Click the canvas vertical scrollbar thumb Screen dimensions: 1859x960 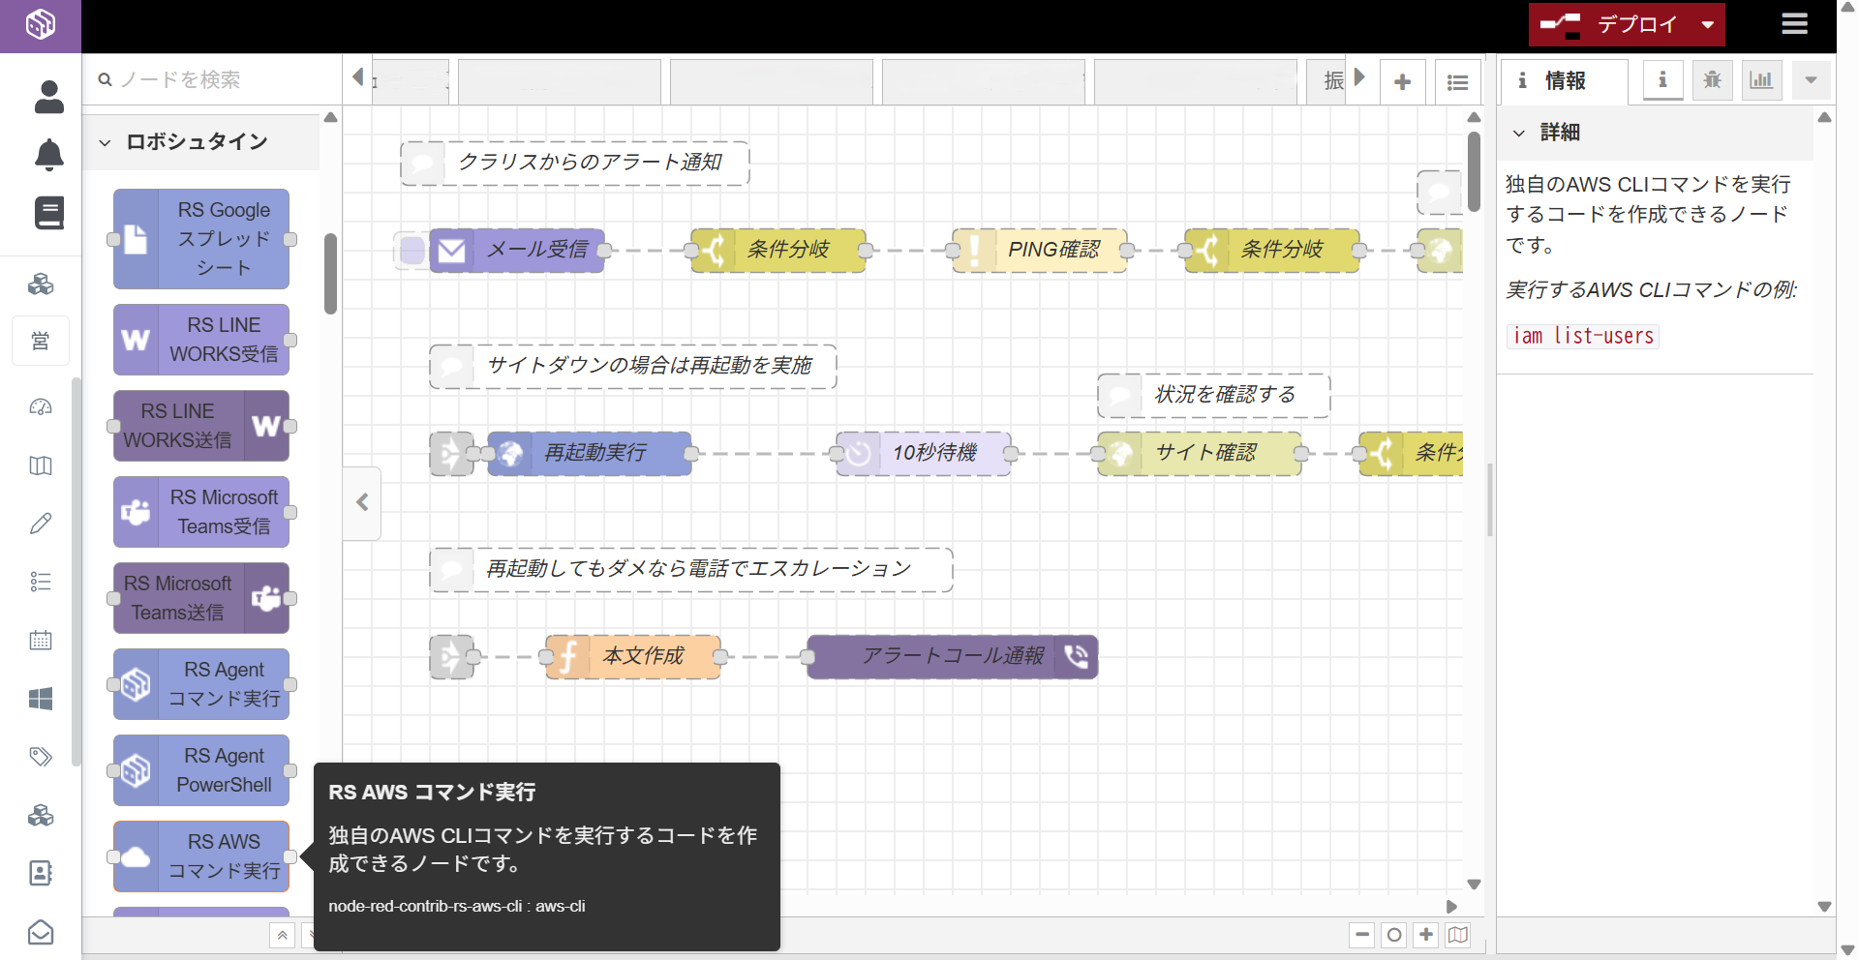tap(1474, 172)
